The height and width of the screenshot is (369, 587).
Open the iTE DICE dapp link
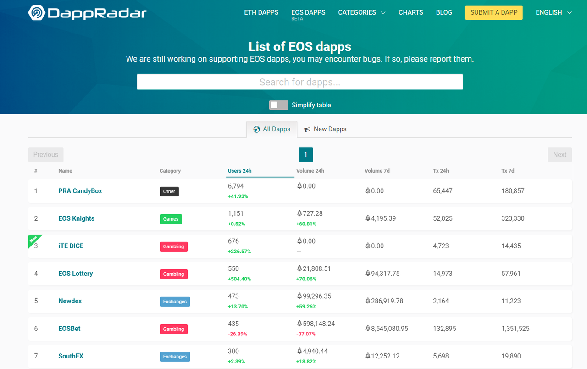71,246
